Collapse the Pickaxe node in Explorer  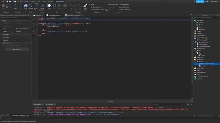(195, 61)
